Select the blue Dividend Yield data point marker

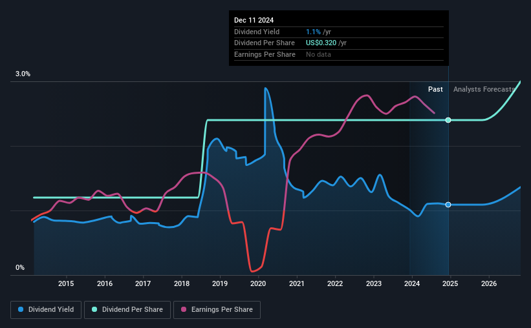448,205
